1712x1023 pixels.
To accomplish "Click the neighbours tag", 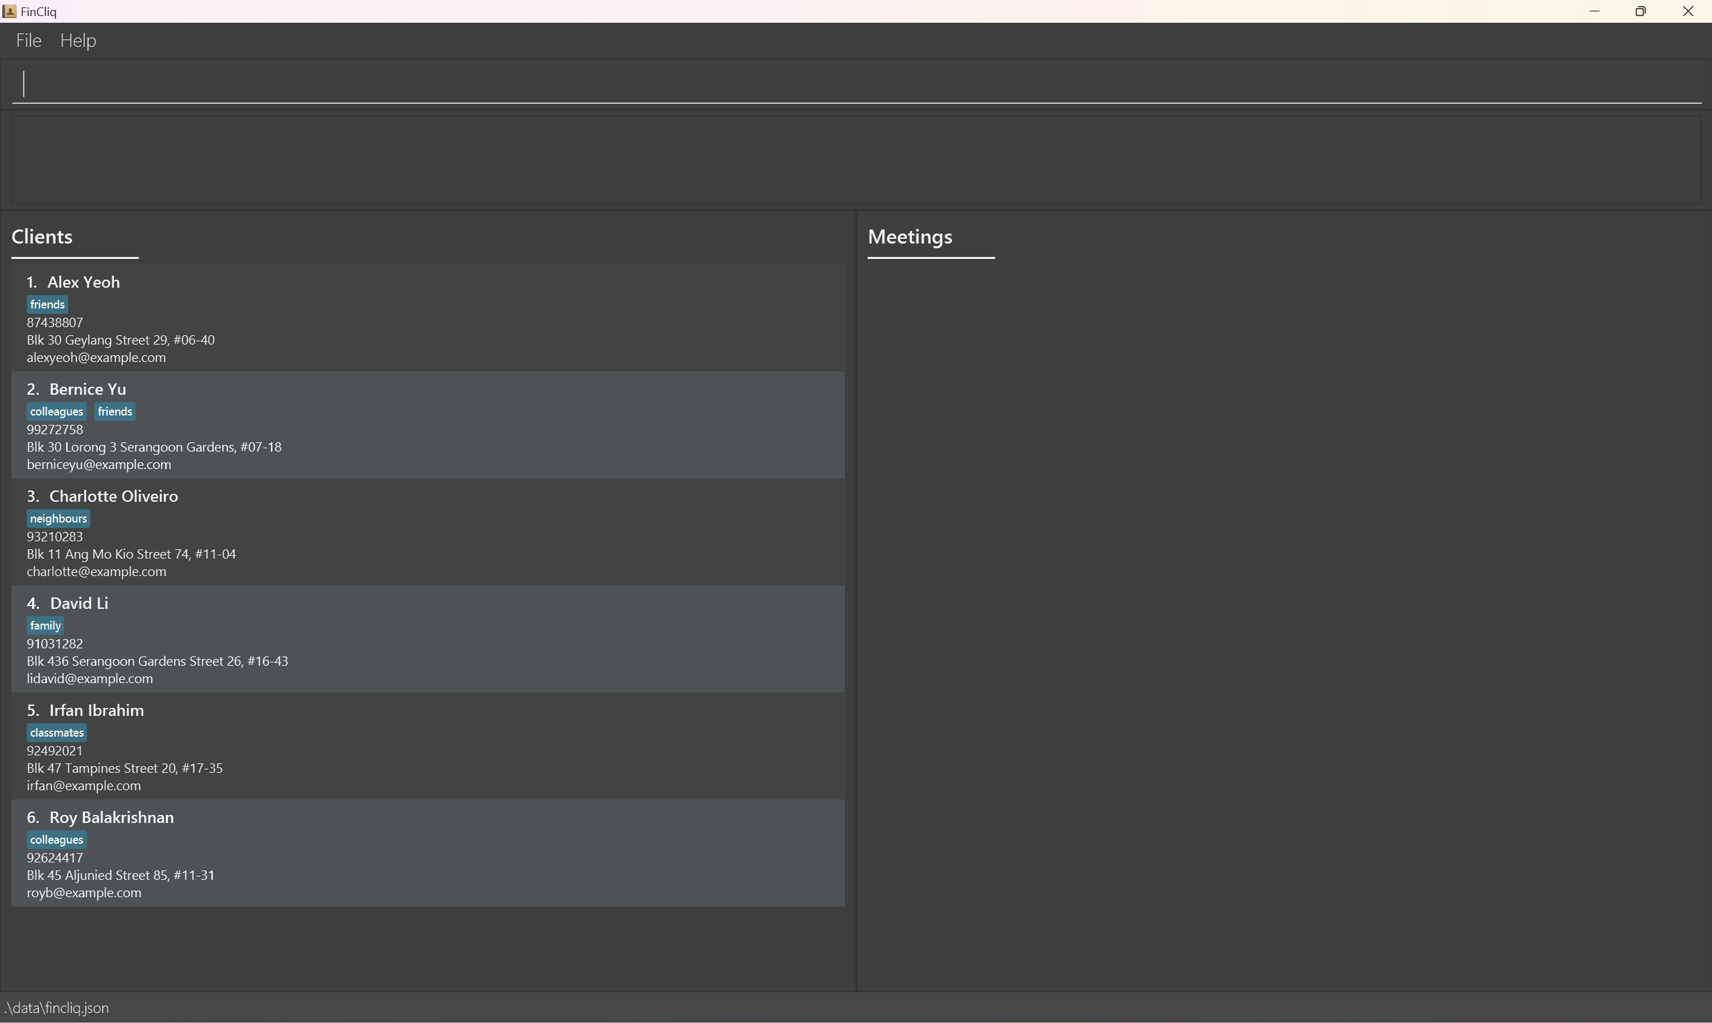I will coord(59,519).
